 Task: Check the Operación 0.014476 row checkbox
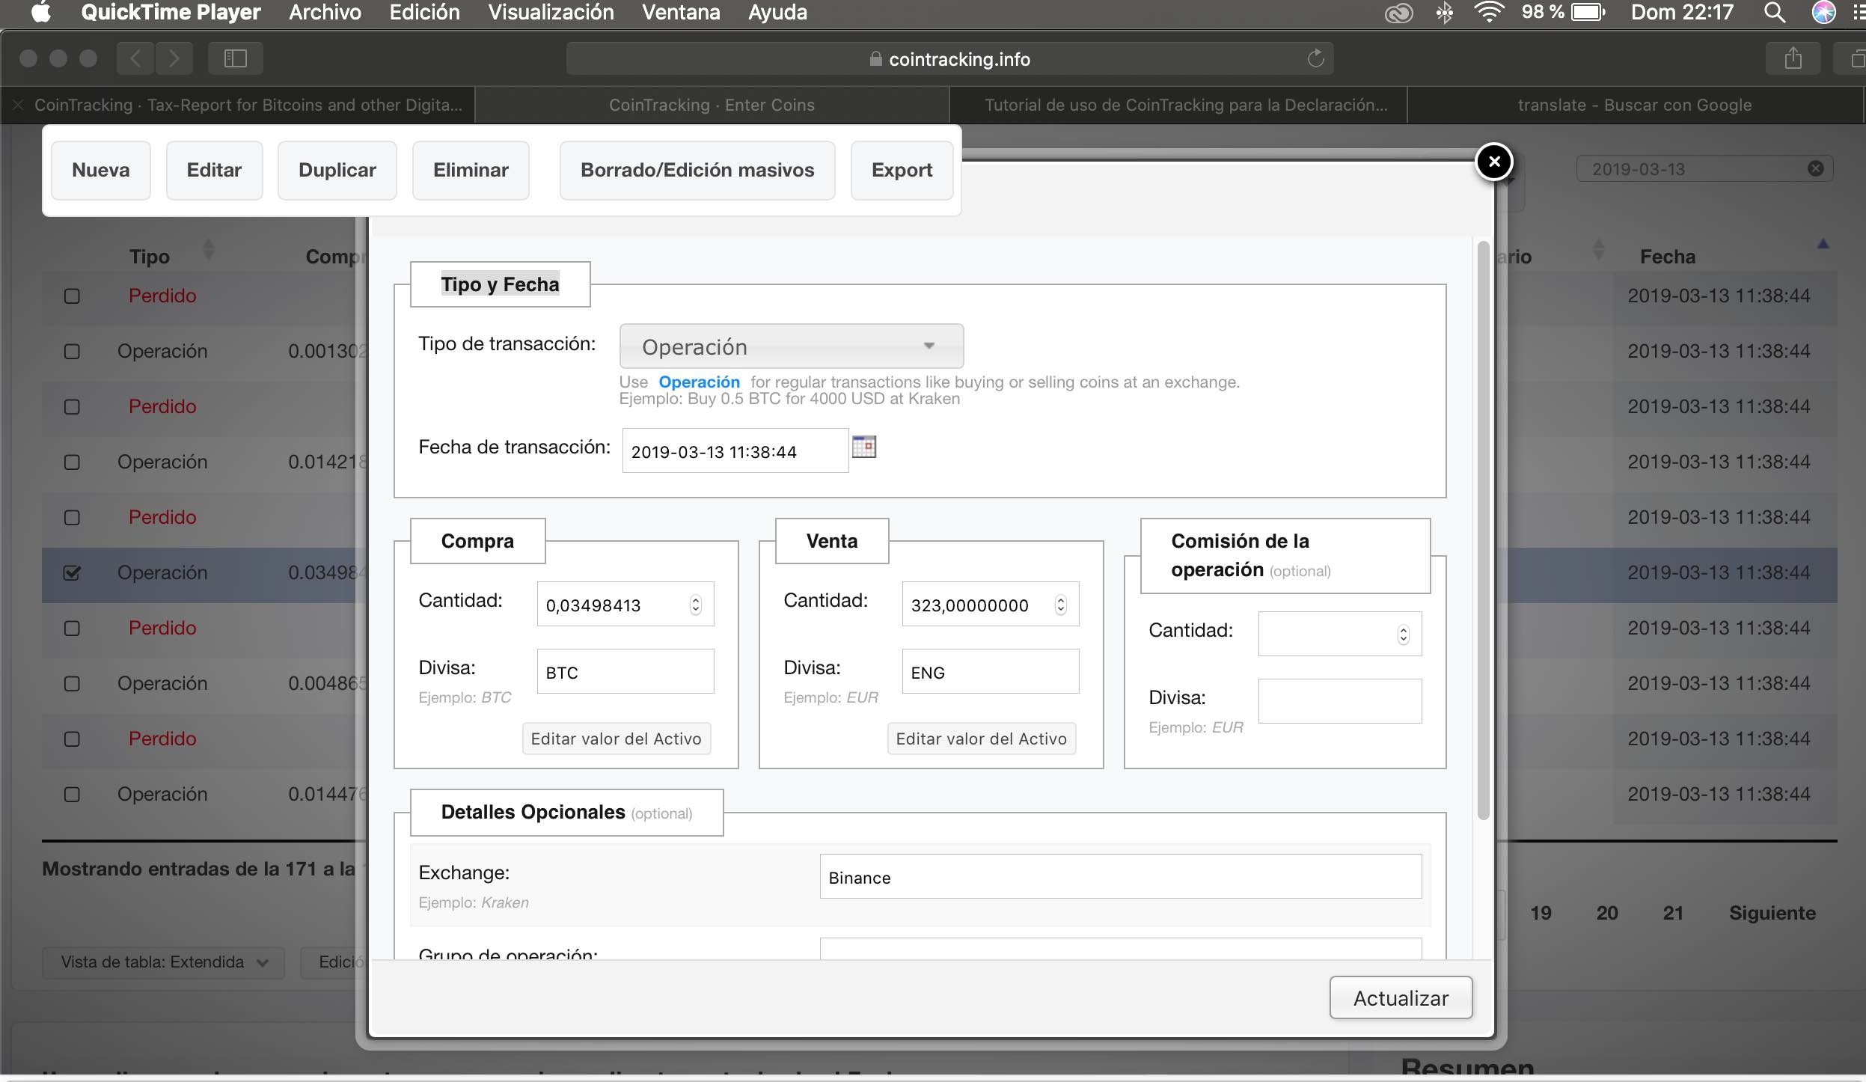[72, 794]
